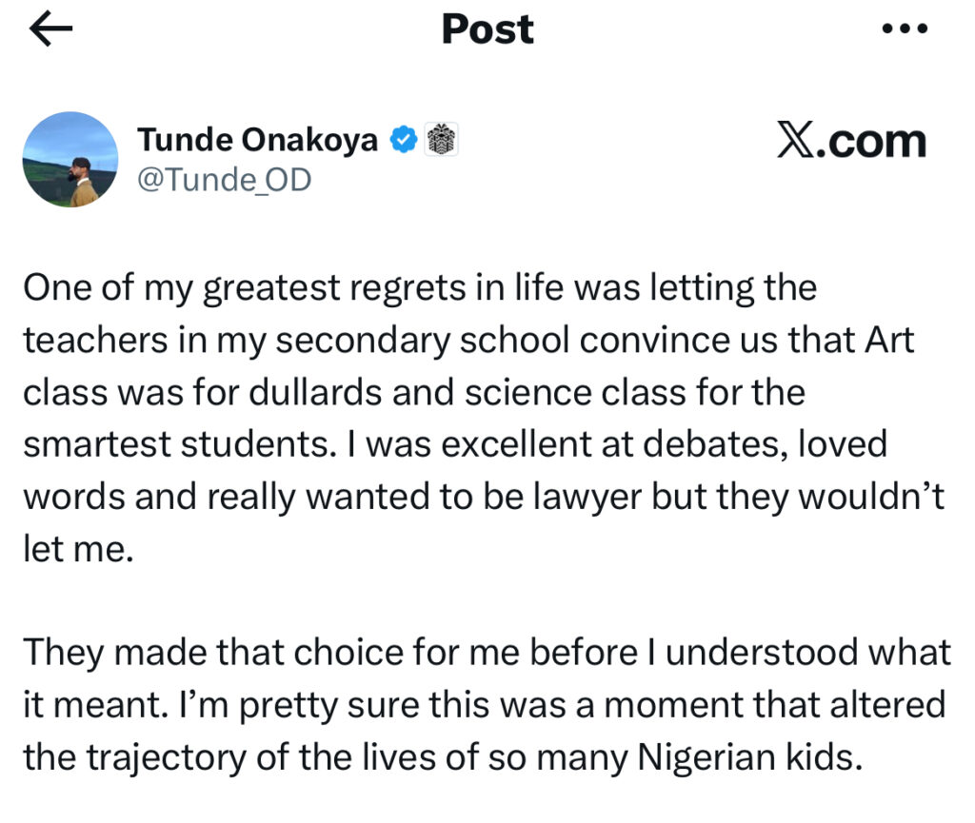This screenshot has height=823, width=975.
Task: Select the affiliation badge beside the checkmark
Action: click(441, 138)
